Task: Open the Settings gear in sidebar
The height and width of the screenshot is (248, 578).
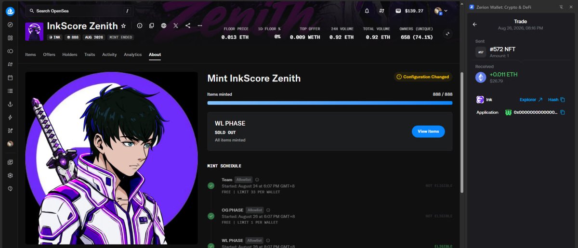Action: pyautogui.click(x=10, y=175)
